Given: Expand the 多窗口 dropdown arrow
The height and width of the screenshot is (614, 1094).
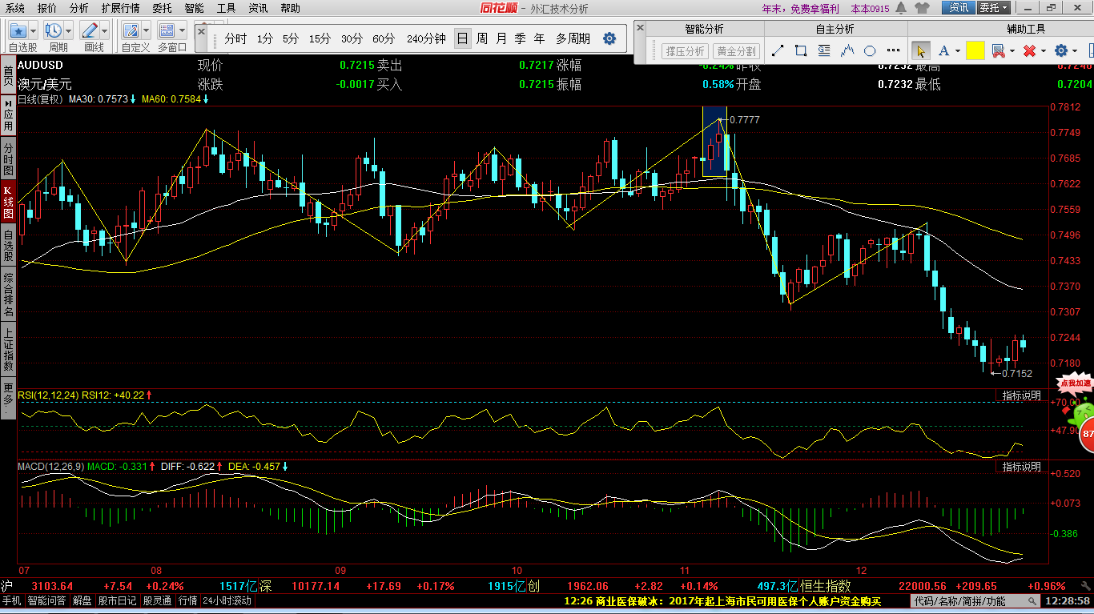Looking at the screenshot, I should point(182,30).
